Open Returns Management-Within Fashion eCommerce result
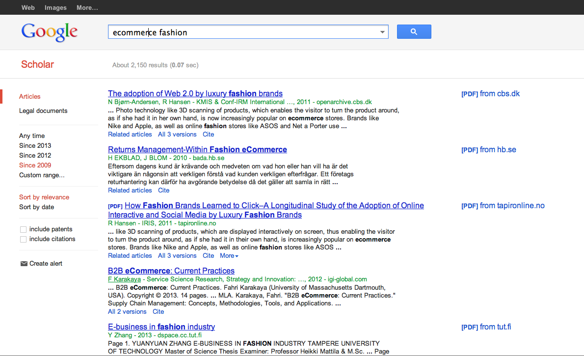 pyautogui.click(x=197, y=149)
